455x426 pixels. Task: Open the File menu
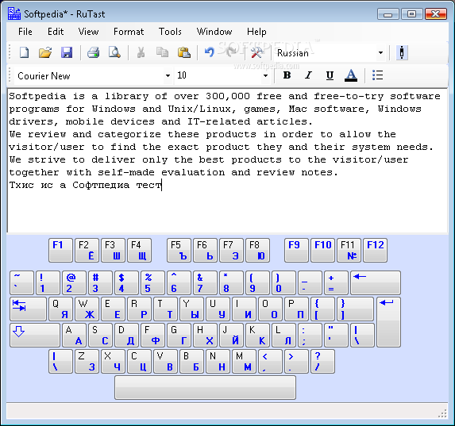25,32
